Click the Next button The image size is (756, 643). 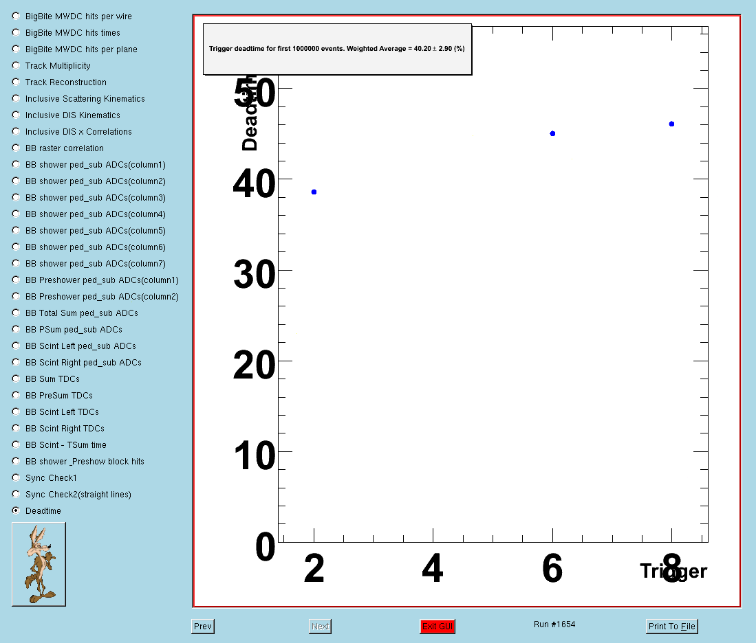tap(320, 626)
